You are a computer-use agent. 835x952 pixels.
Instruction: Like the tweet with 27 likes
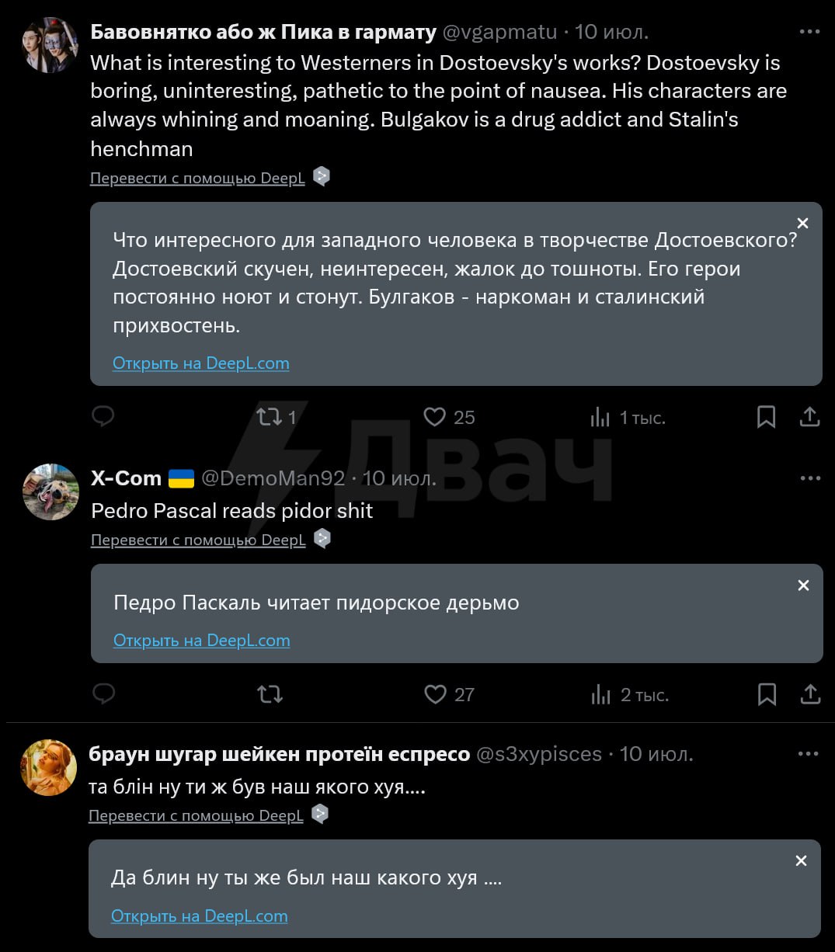coord(450,694)
